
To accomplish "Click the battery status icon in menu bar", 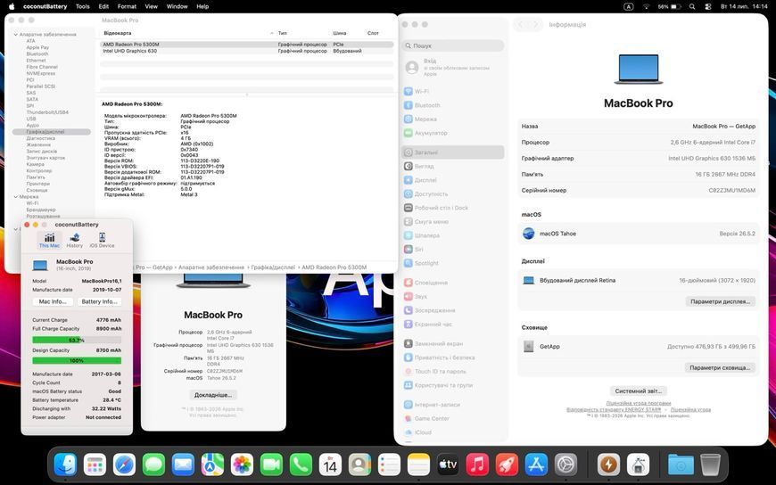I will tap(676, 6).
